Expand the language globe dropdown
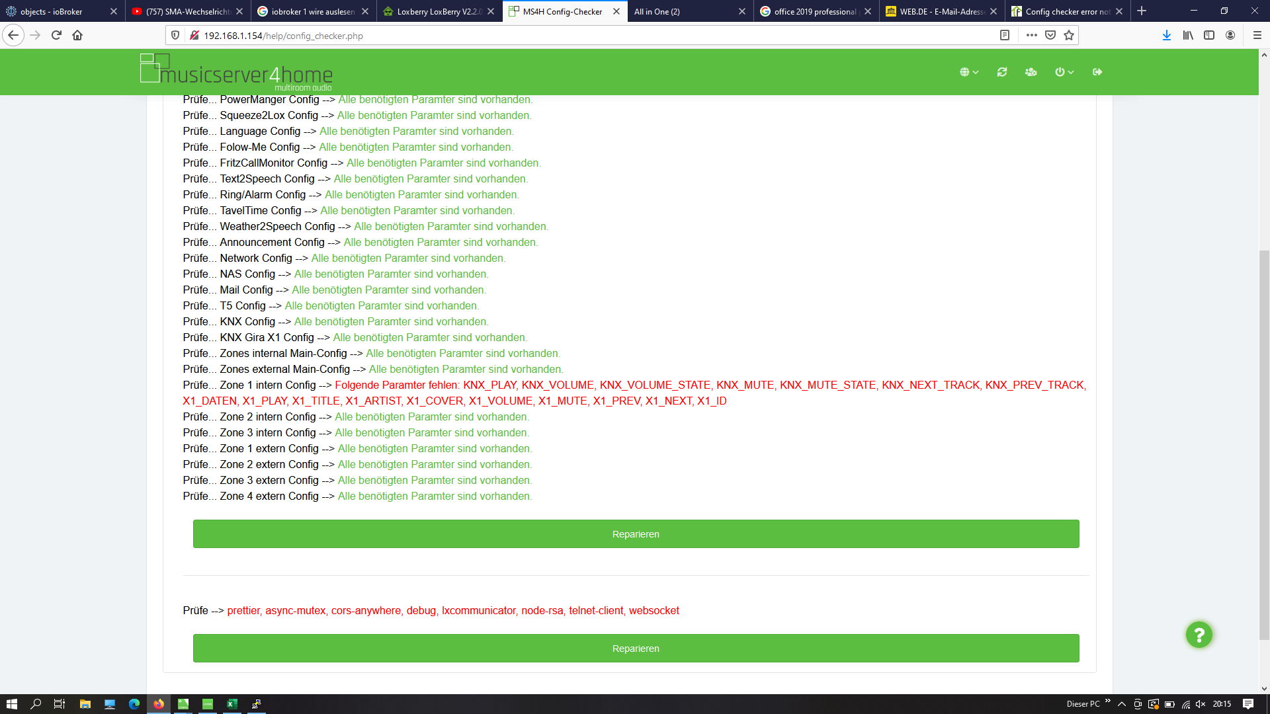 (x=969, y=72)
